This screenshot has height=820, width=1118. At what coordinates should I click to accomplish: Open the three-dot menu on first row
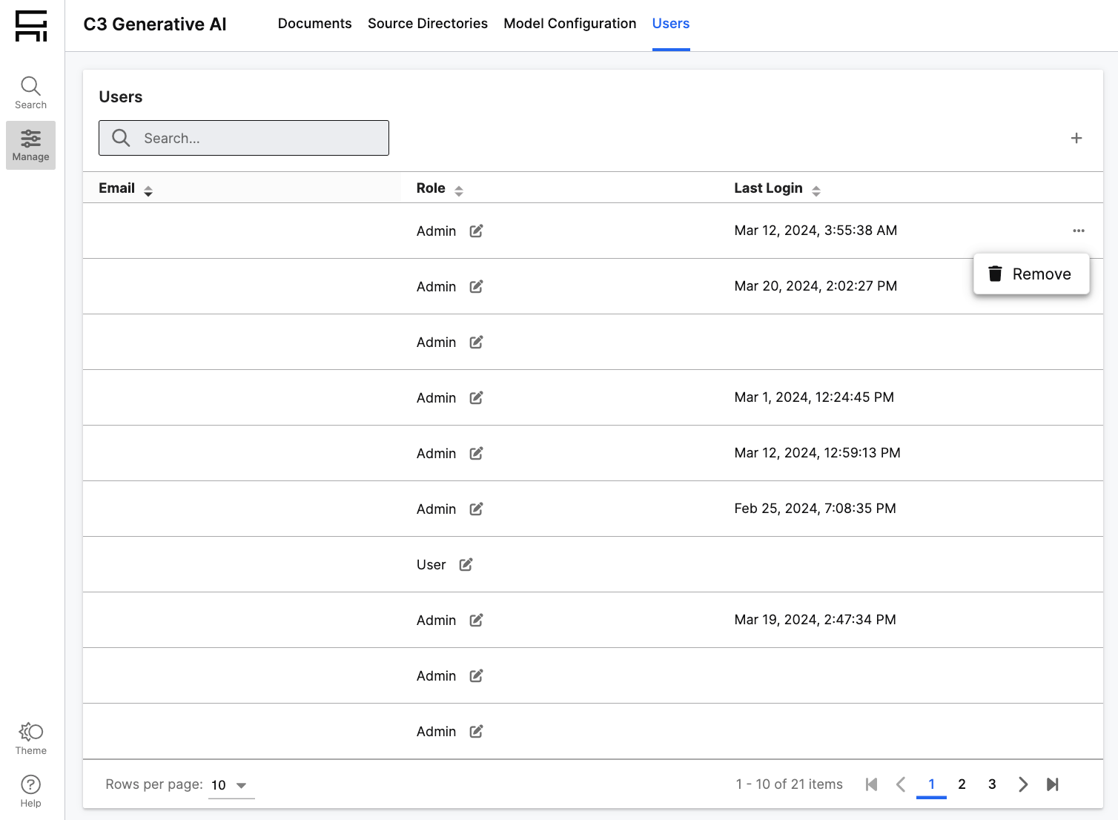(x=1078, y=231)
